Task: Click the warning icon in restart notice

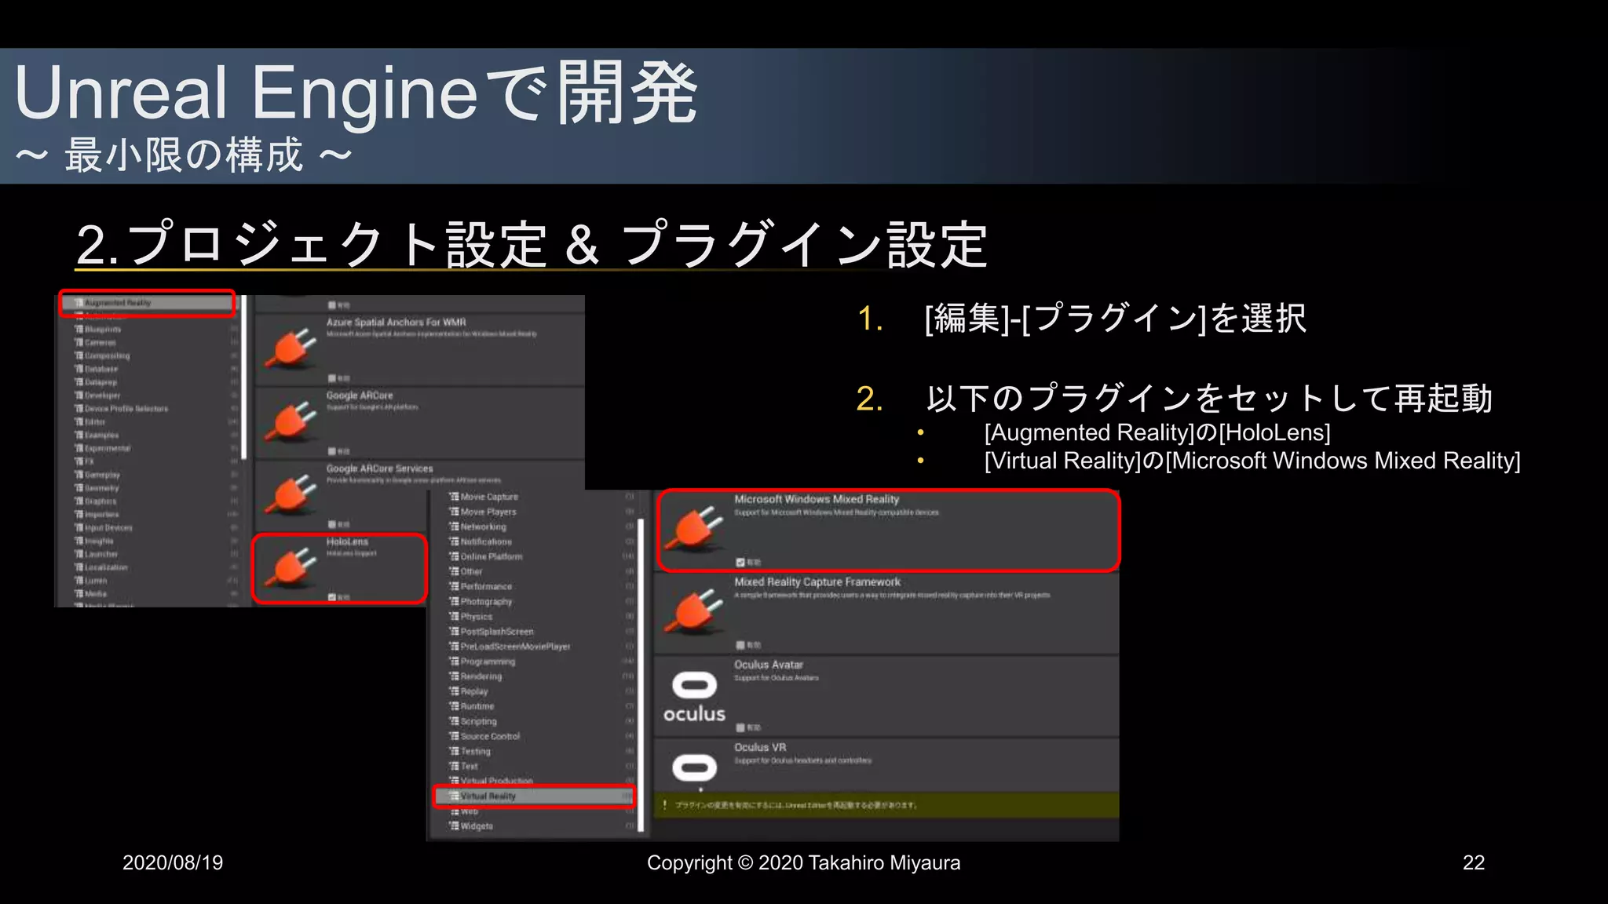Action: pyautogui.click(x=665, y=805)
